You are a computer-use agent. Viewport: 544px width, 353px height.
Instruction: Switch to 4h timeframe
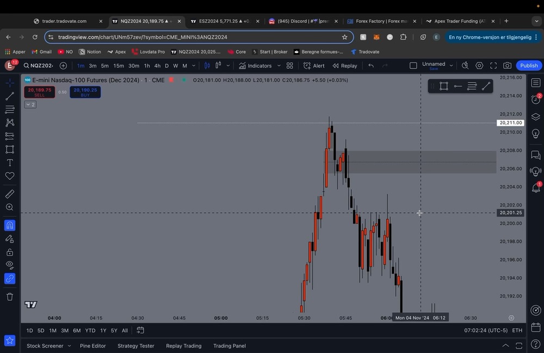157,65
